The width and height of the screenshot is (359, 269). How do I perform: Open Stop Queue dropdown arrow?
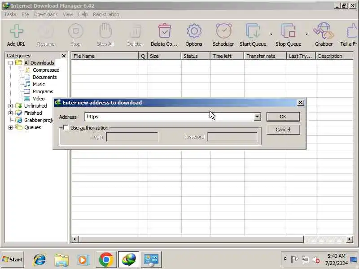point(306,34)
